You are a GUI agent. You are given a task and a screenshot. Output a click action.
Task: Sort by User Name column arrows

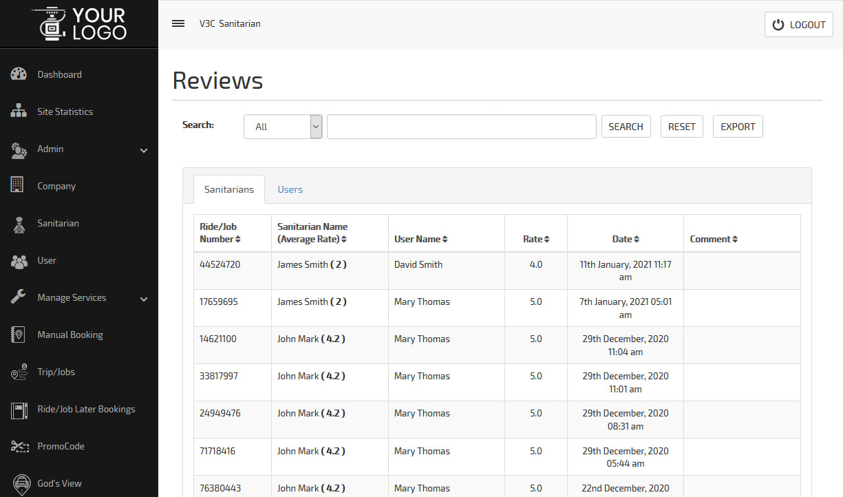point(445,240)
